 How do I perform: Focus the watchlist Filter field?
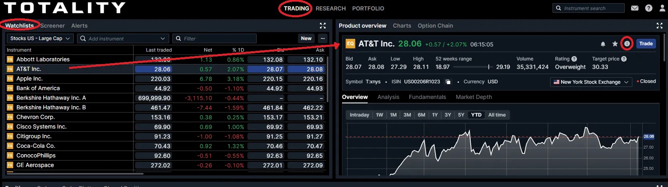pyautogui.click(x=215, y=38)
